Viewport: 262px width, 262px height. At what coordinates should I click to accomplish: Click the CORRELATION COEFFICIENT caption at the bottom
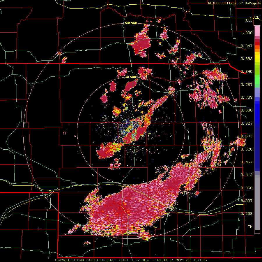131,260
